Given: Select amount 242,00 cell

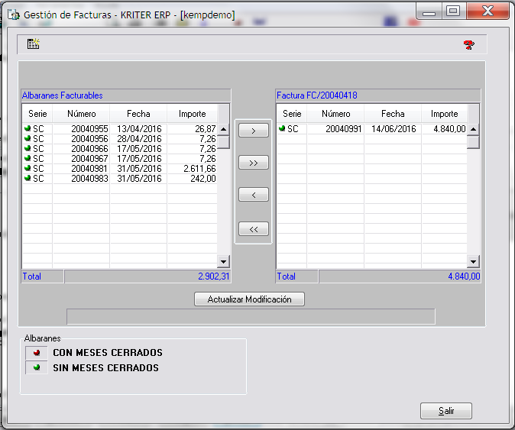Looking at the screenshot, I should pos(192,179).
